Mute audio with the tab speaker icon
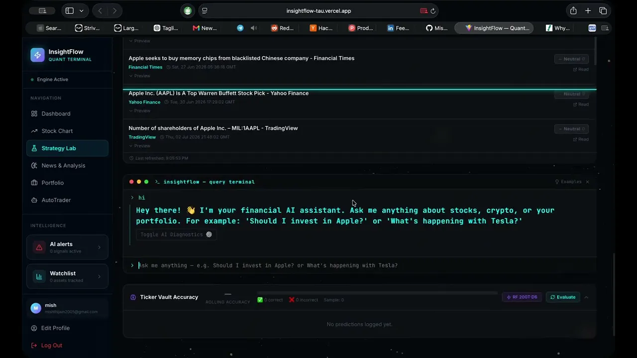 254,28
